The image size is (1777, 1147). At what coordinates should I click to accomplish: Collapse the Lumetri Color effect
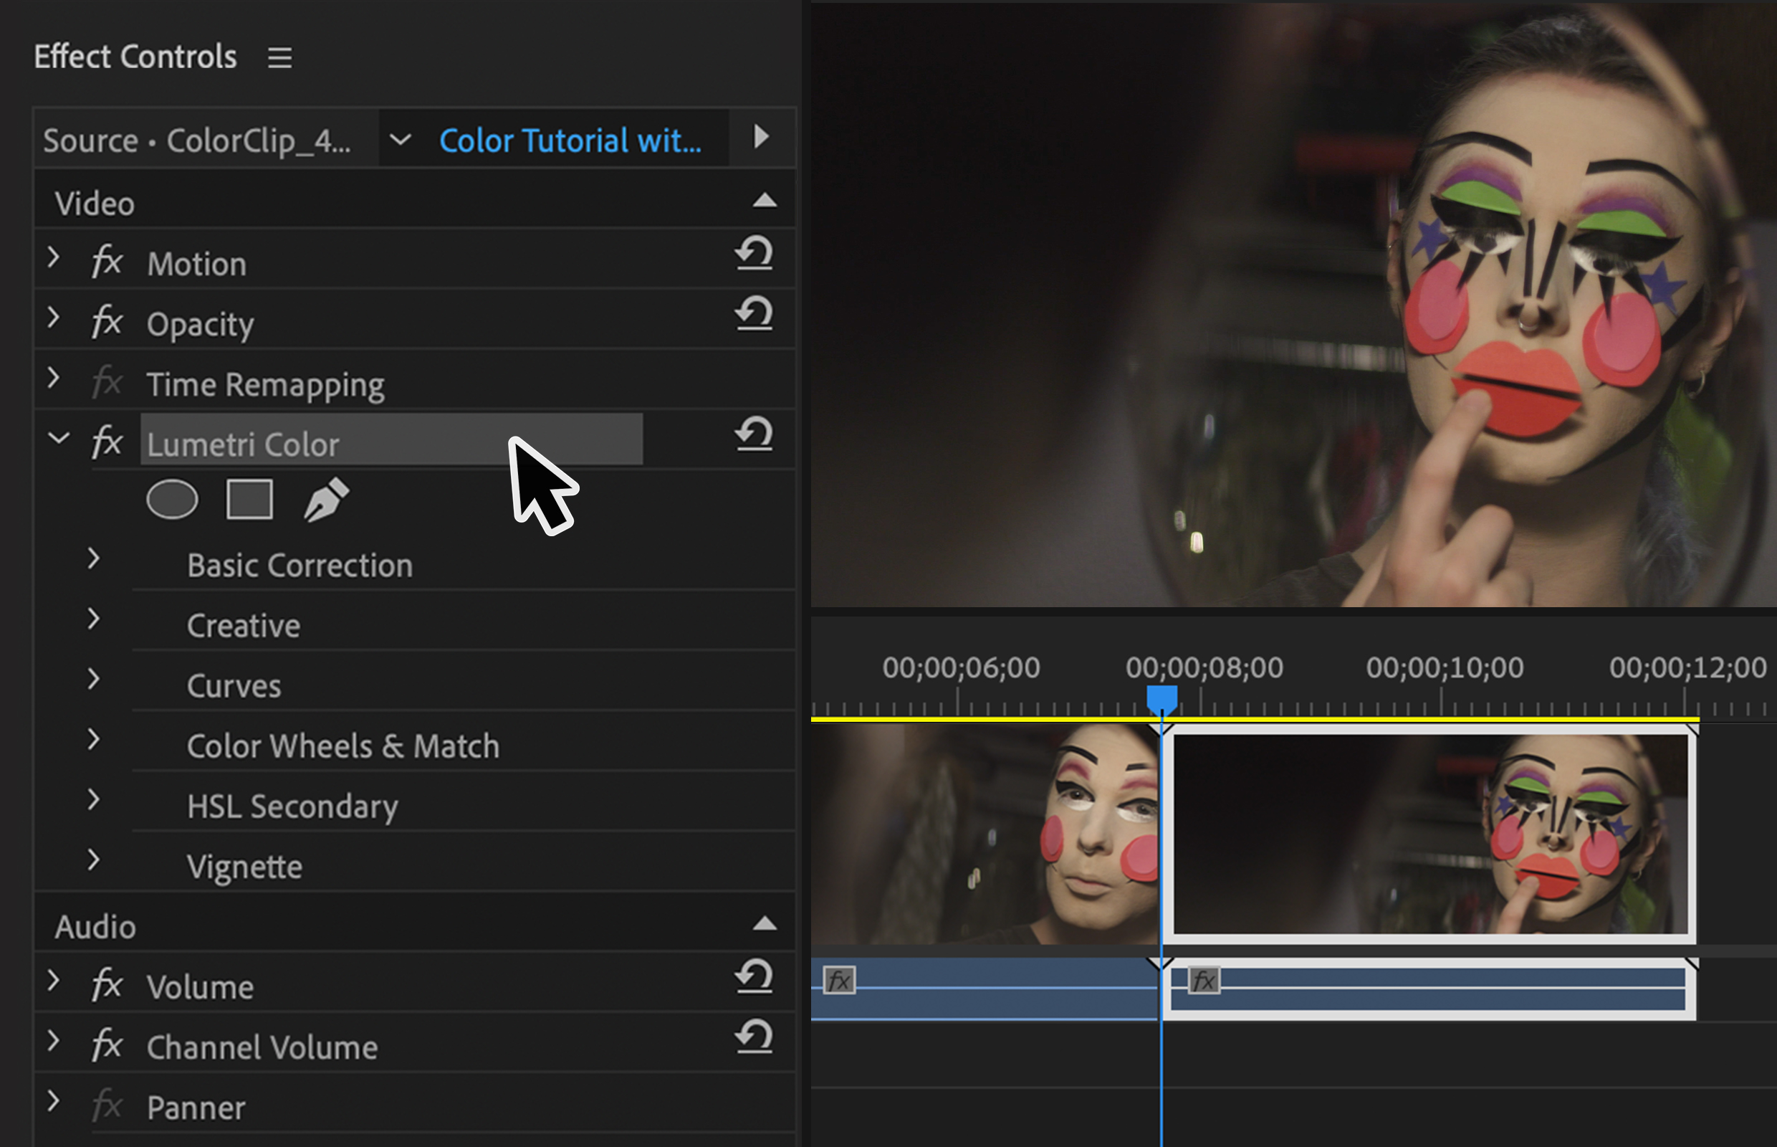pos(58,438)
